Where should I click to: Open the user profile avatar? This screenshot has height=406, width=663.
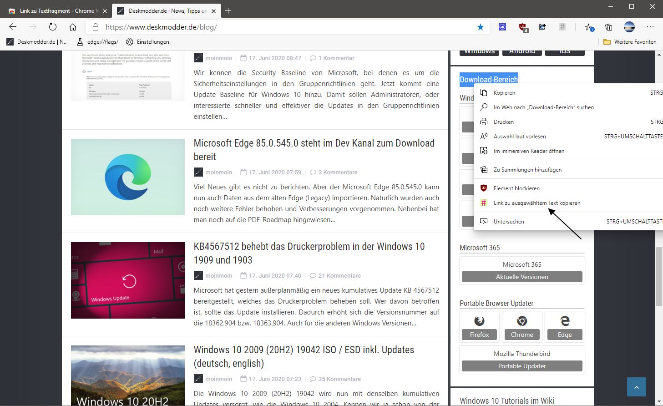pyautogui.click(x=629, y=27)
